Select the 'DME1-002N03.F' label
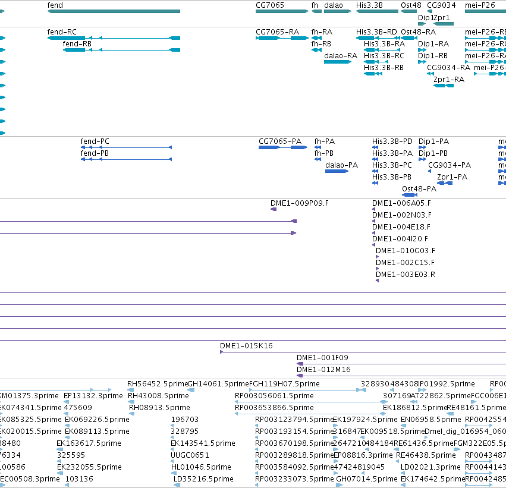The height and width of the screenshot is (488, 506). [402, 215]
